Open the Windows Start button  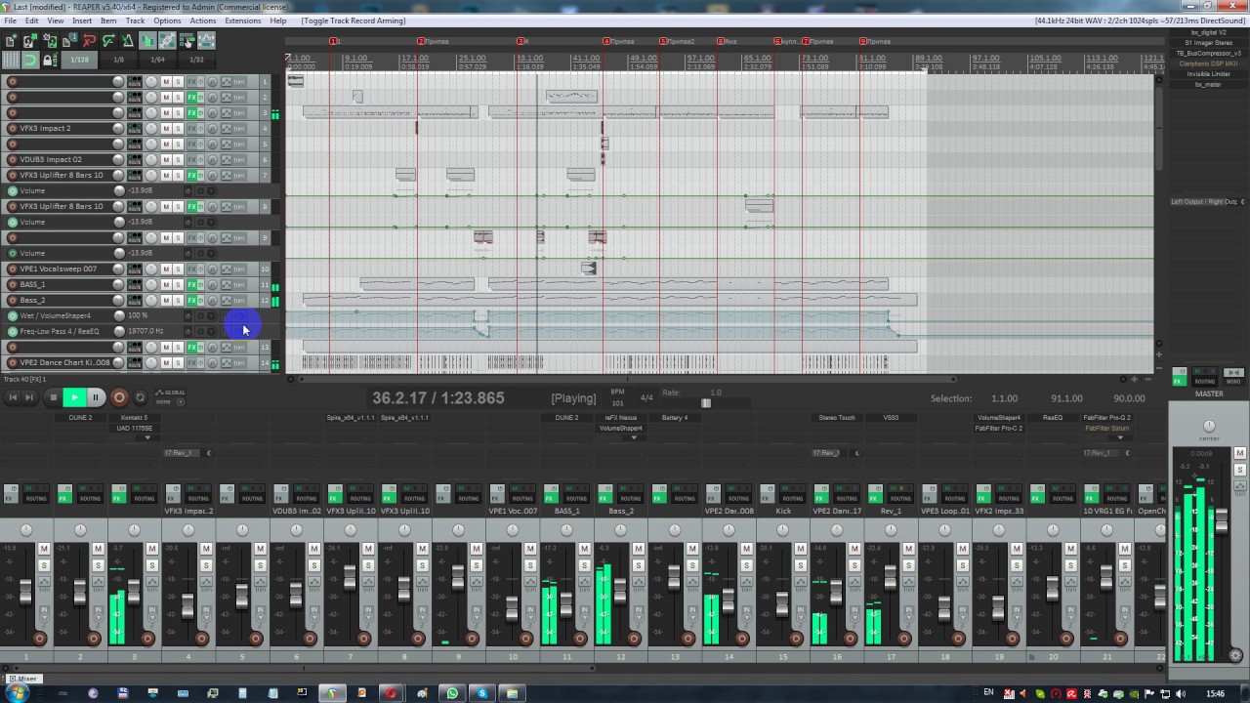click(17, 693)
